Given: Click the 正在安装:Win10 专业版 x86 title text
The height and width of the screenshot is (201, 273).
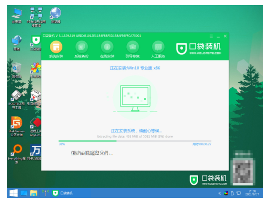Looking at the screenshot, I should (135, 68).
